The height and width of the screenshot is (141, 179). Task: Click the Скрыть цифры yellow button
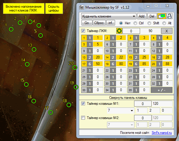53,8
